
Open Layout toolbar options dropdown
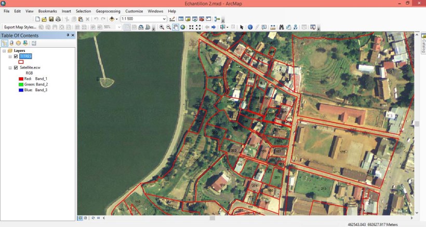pos(153,27)
